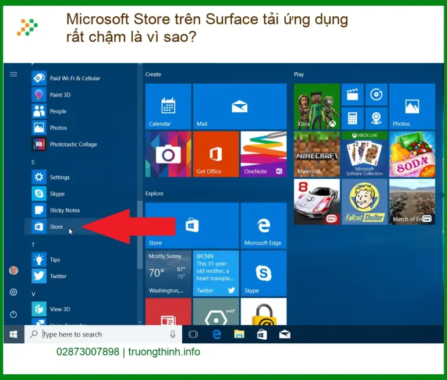Click the Play group heading
The width and height of the screenshot is (447, 380).
[299, 74]
